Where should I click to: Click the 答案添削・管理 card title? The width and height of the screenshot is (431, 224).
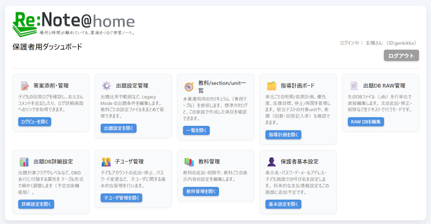tap(51, 86)
